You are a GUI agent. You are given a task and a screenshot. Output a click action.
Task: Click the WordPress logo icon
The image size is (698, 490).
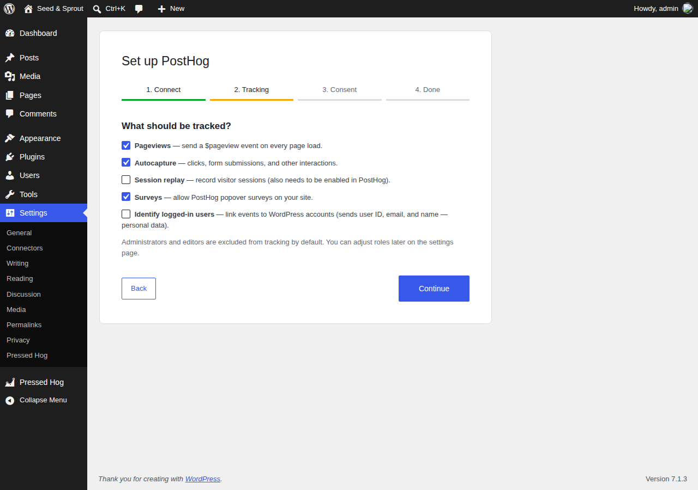tap(9, 9)
